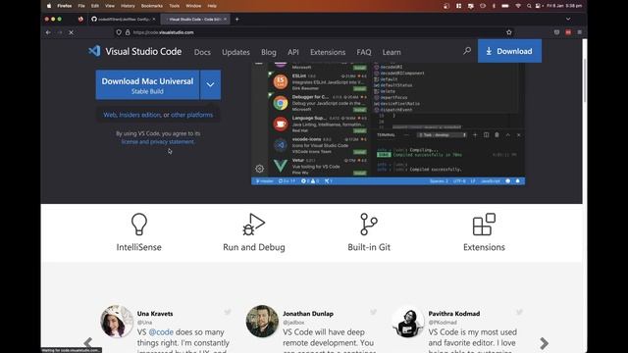The height and width of the screenshot is (353, 628).
Task: Click Pavithra Kodmad profile photo
Action: [x=408, y=322]
